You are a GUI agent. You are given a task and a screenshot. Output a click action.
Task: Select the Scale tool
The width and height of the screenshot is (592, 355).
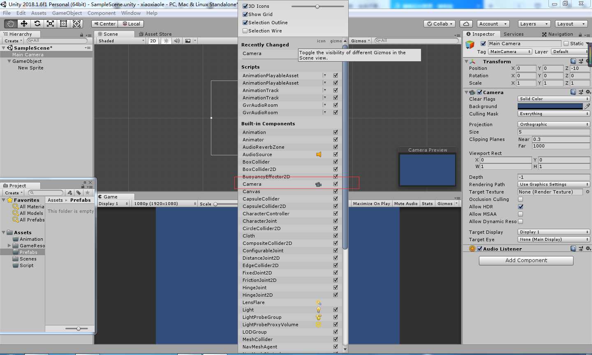pos(50,24)
